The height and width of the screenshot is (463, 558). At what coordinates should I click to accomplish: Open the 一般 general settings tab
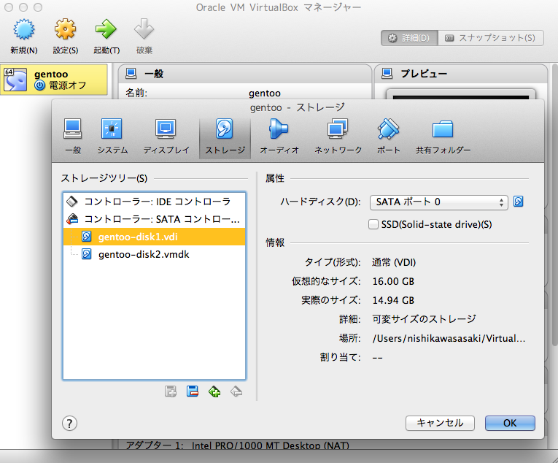73,137
